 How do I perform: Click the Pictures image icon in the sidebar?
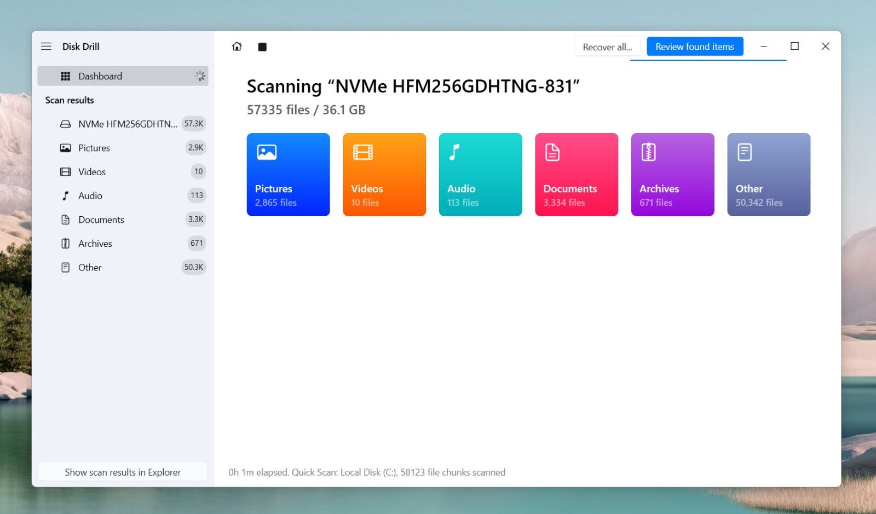click(65, 147)
